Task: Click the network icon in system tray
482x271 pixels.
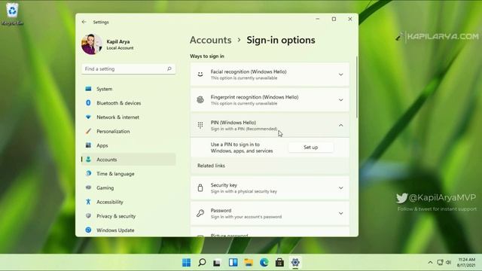Action: [x=440, y=263]
